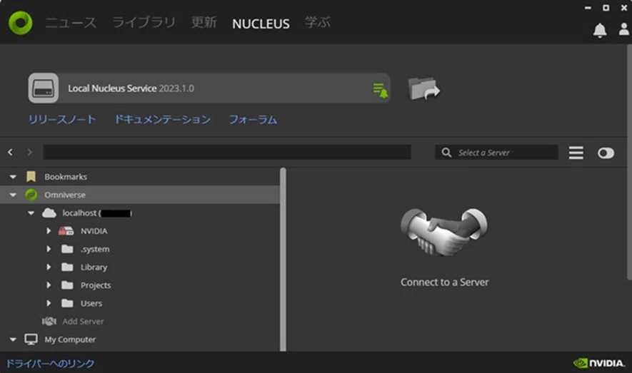Click the My Computer monitor icon
This screenshot has width=632, height=373.
(31, 339)
